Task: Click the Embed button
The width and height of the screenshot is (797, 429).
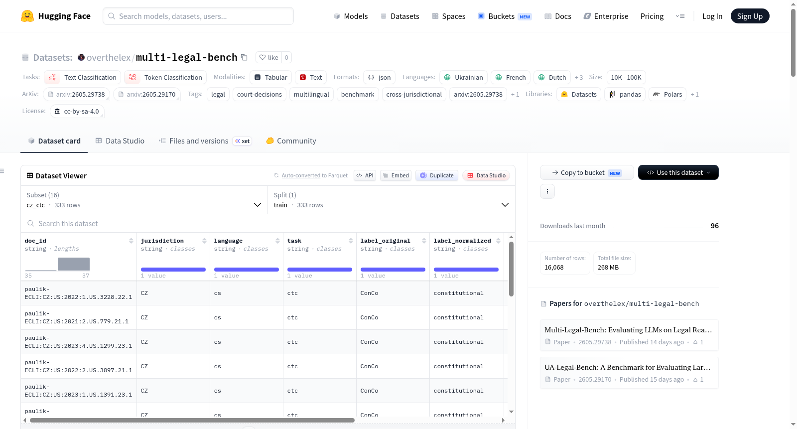Action: [396, 175]
